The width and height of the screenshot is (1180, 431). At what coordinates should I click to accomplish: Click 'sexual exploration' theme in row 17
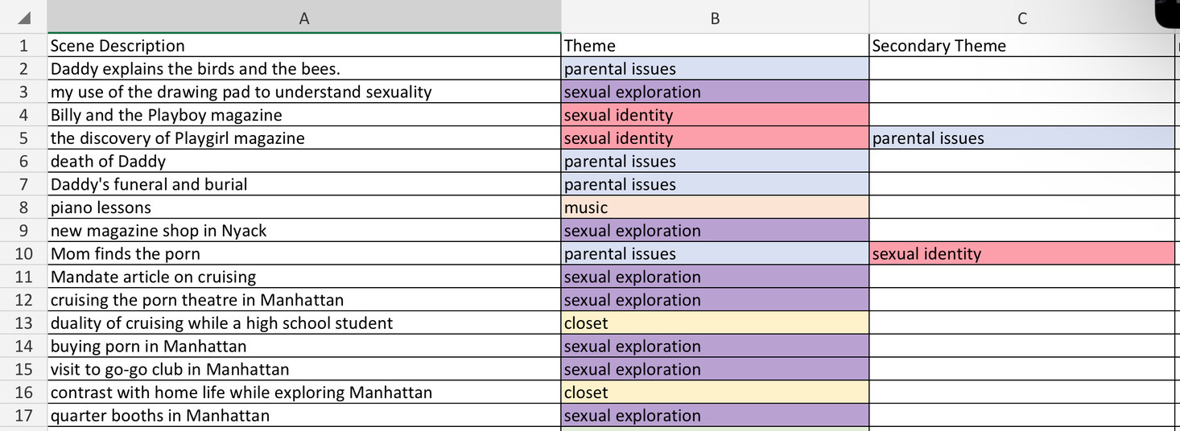point(715,416)
